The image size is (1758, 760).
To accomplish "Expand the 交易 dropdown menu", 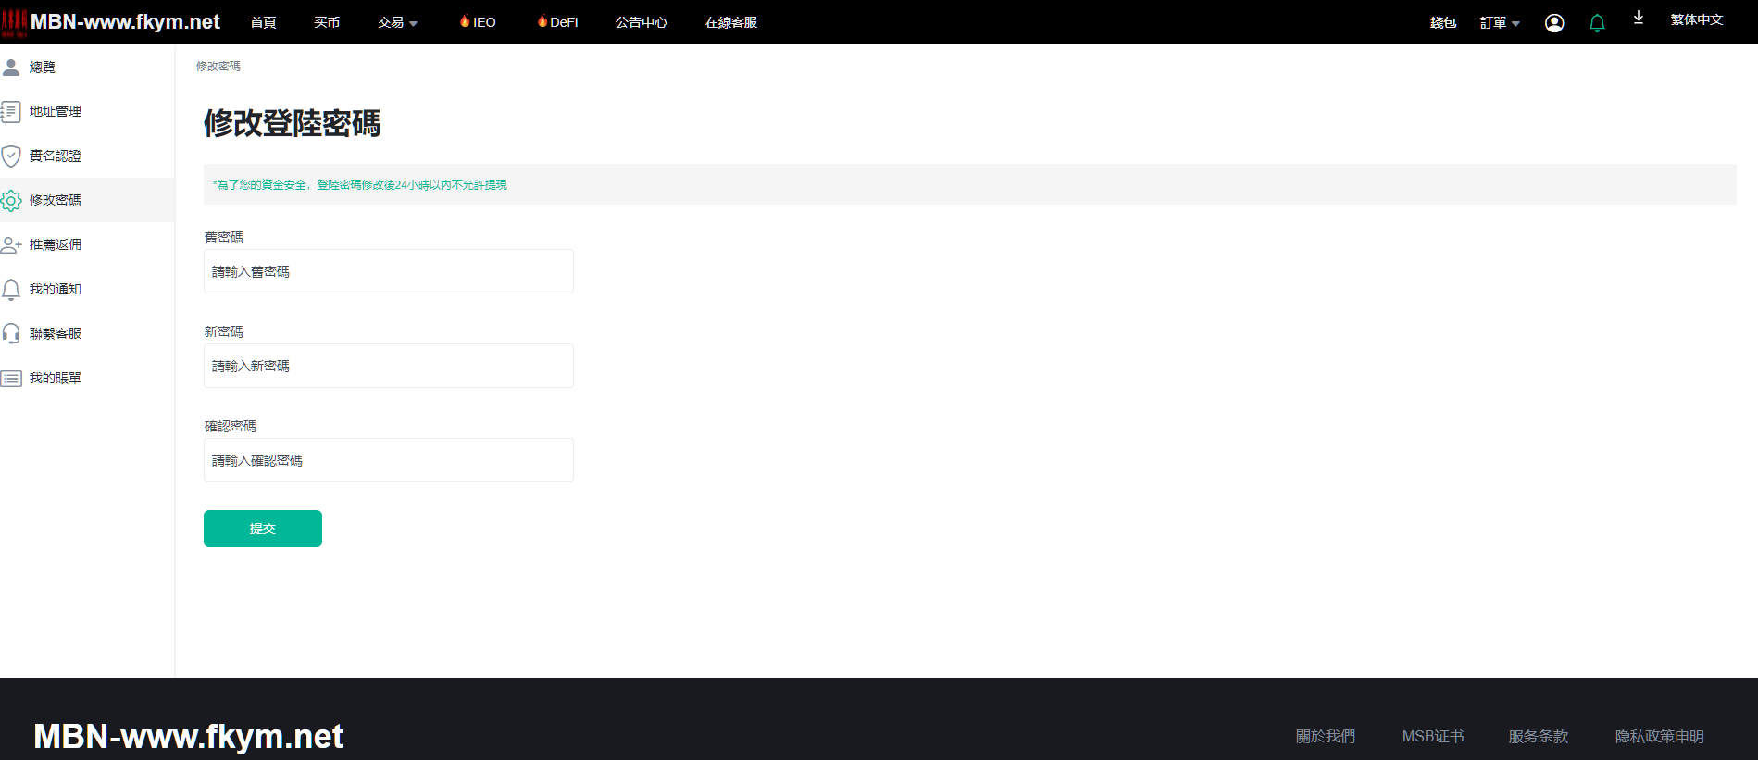I will pyautogui.click(x=397, y=22).
